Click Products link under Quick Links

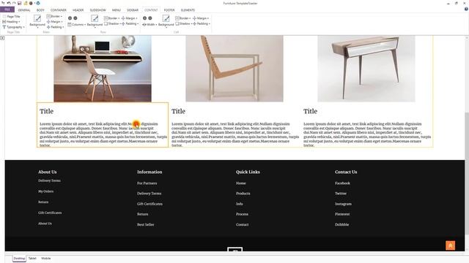click(243, 194)
